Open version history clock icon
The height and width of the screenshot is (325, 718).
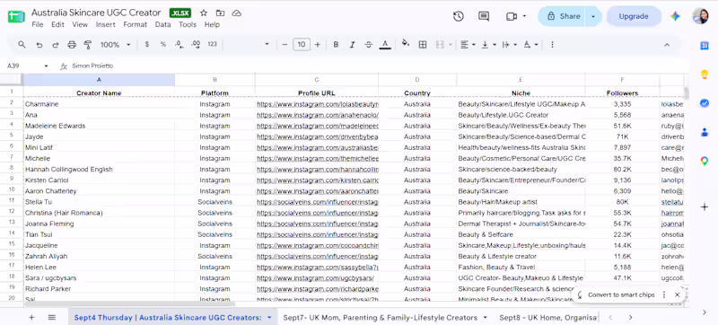(458, 16)
